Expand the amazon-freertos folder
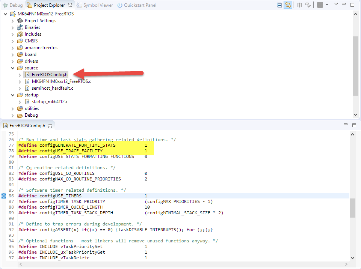Image resolution: width=361 pixels, height=269 pixels. pyautogui.click(x=13, y=48)
